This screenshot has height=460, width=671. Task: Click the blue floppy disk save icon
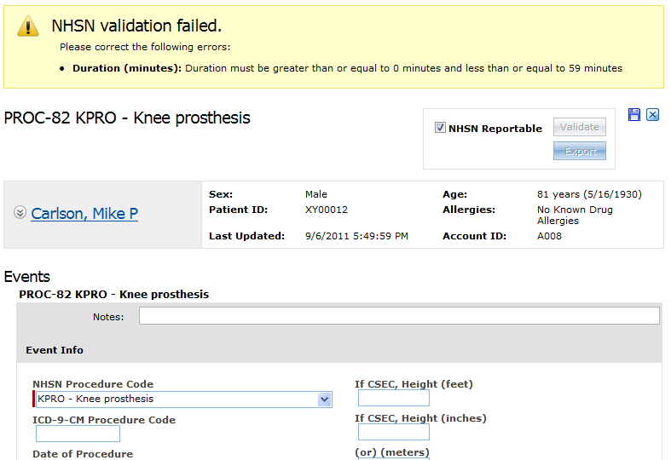pos(634,114)
